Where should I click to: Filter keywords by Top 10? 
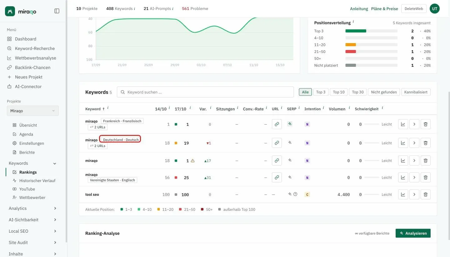(x=339, y=92)
